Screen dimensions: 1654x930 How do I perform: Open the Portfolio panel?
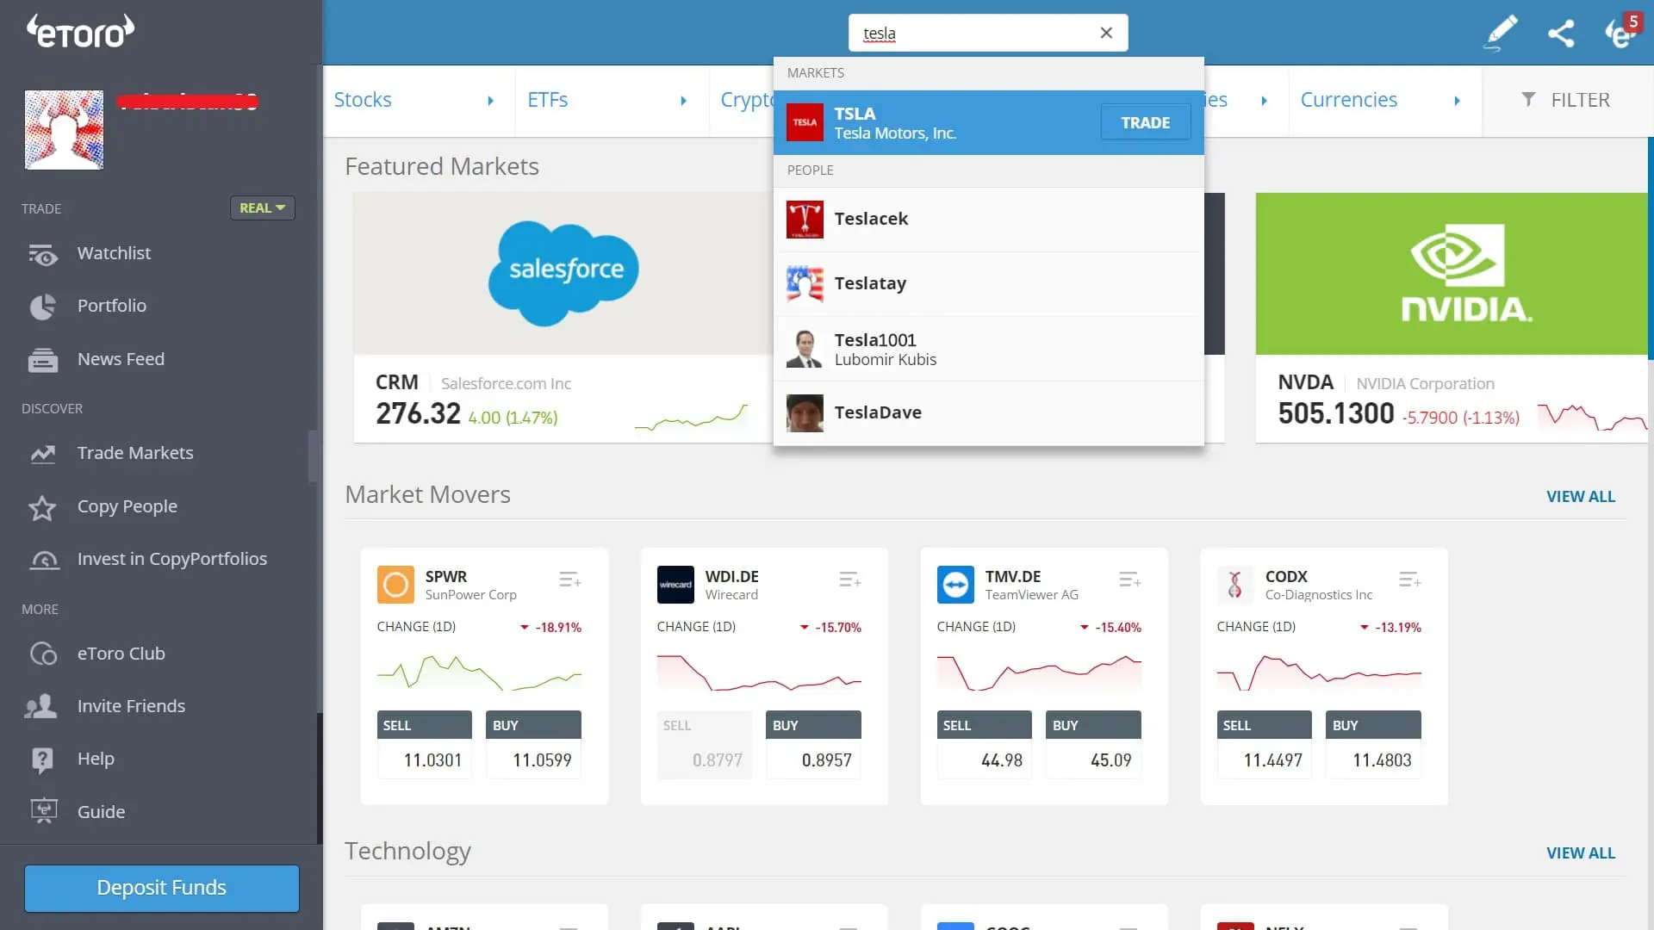coord(111,306)
